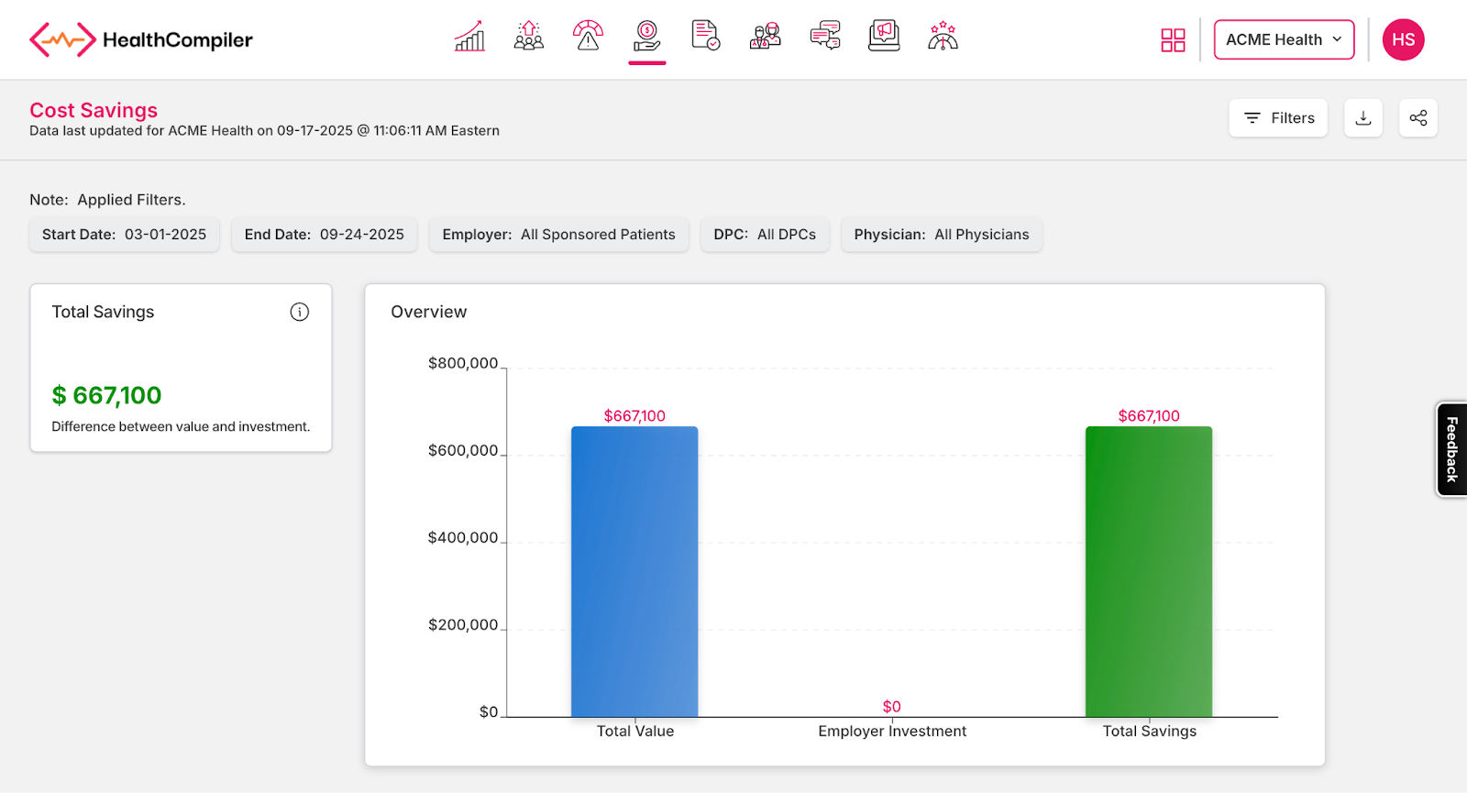Open the chat bubbles nav icon

[x=825, y=37]
